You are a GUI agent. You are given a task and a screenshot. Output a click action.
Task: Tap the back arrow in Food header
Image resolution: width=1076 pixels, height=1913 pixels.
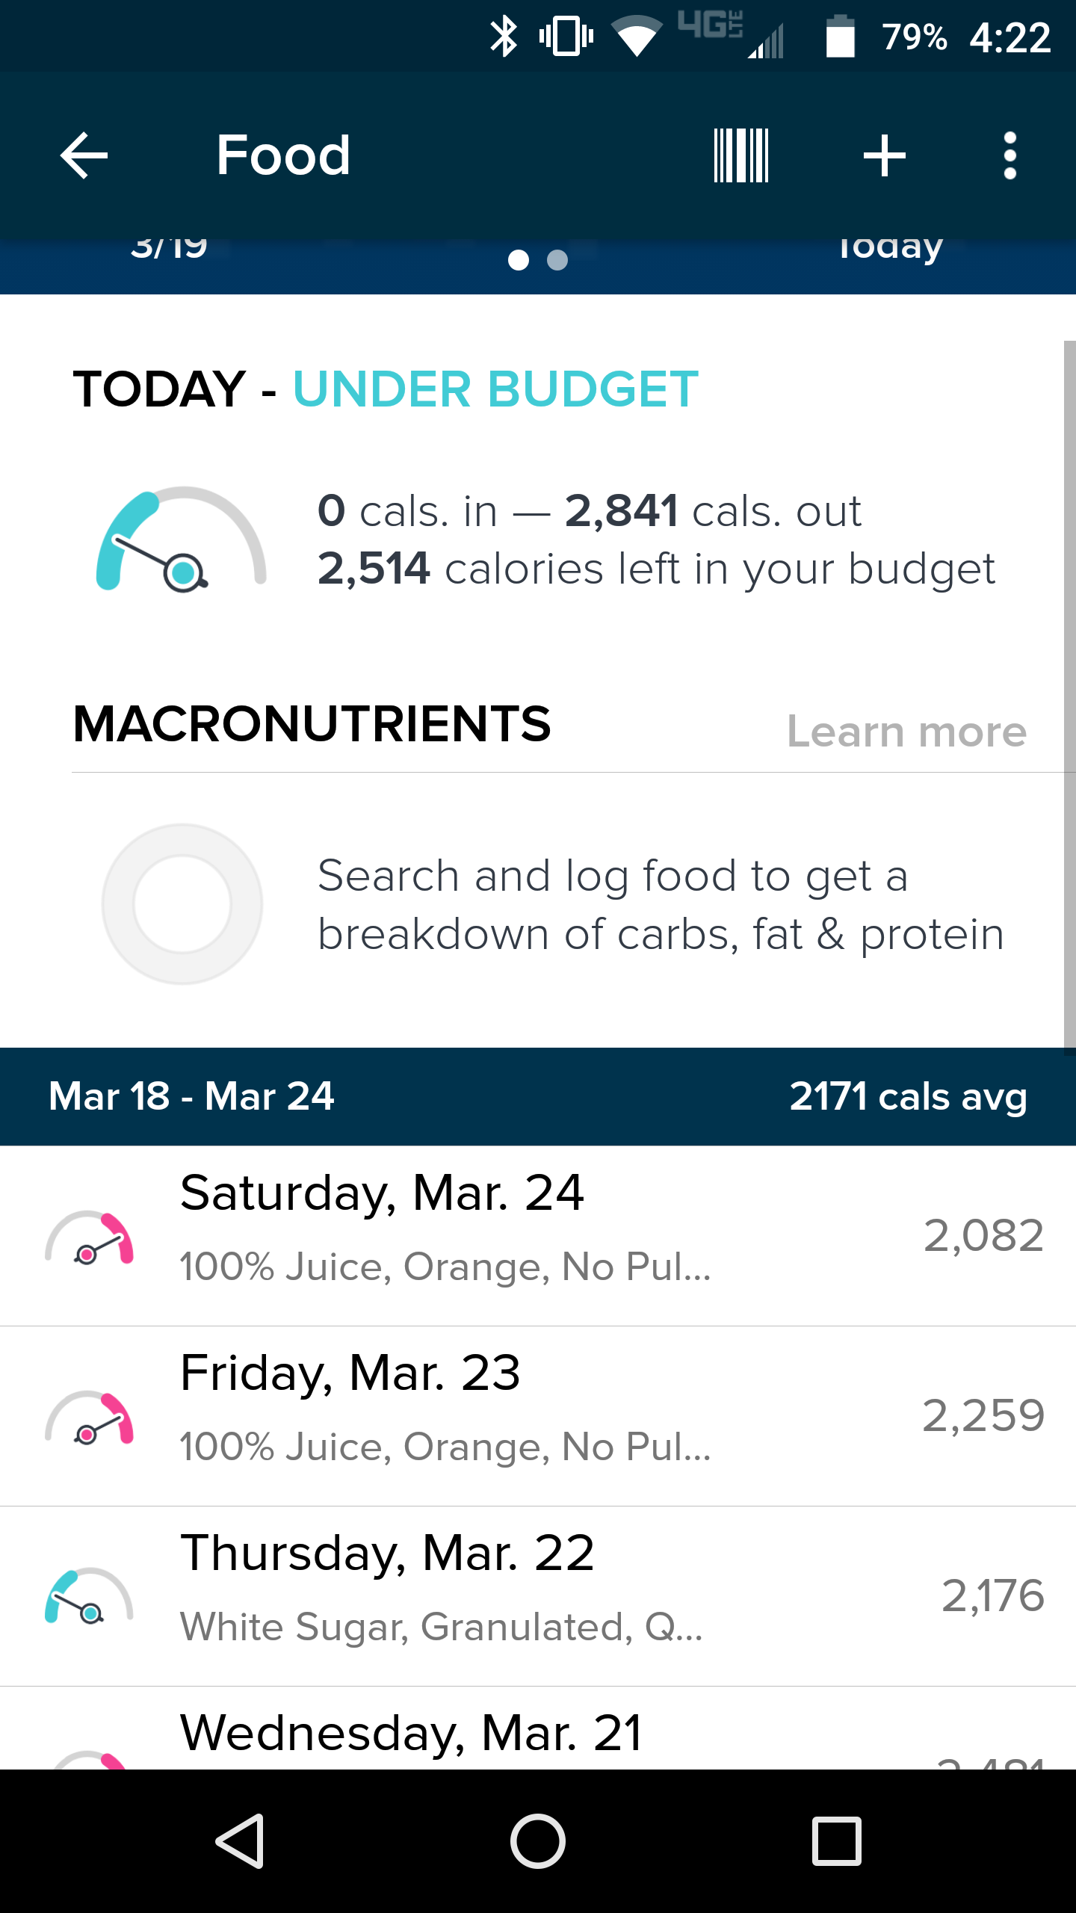click(84, 155)
